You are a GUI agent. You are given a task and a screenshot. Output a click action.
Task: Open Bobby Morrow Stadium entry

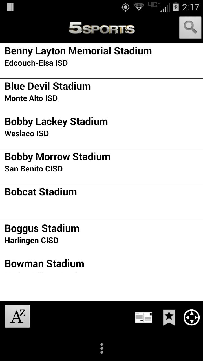coord(58,157)
